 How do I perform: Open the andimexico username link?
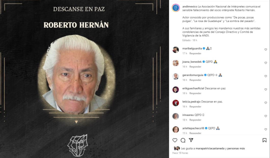[x=190, y=7]
